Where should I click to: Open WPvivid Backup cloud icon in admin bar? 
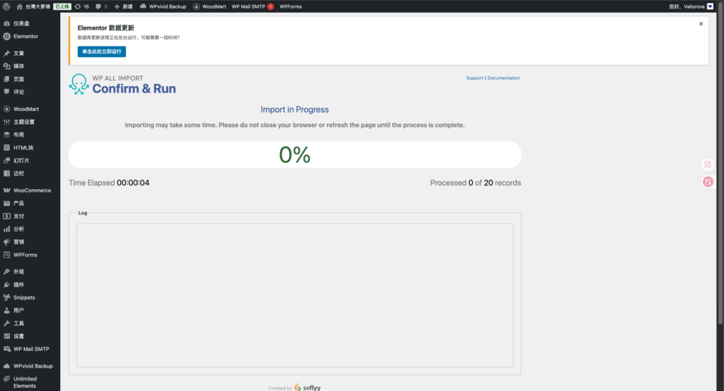point(143,6)
